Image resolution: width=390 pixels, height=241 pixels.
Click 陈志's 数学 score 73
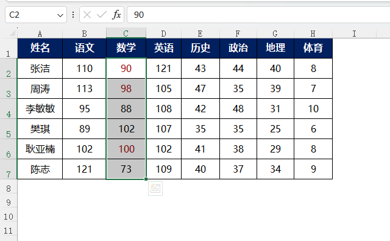(x=126, y=169)
